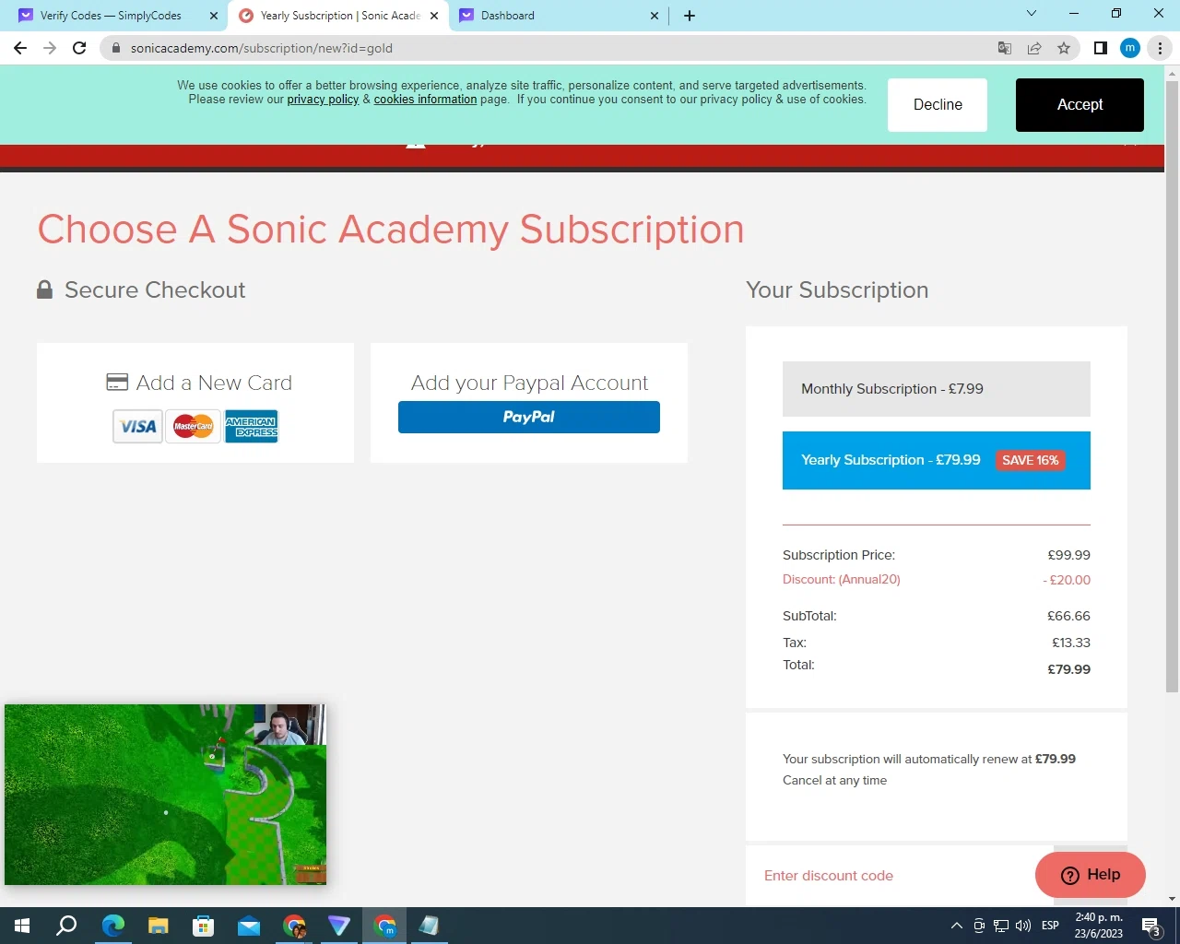Select Monthly Subscription £7.99
This screenshot has width=1180, height=944.
coord(937,389)
